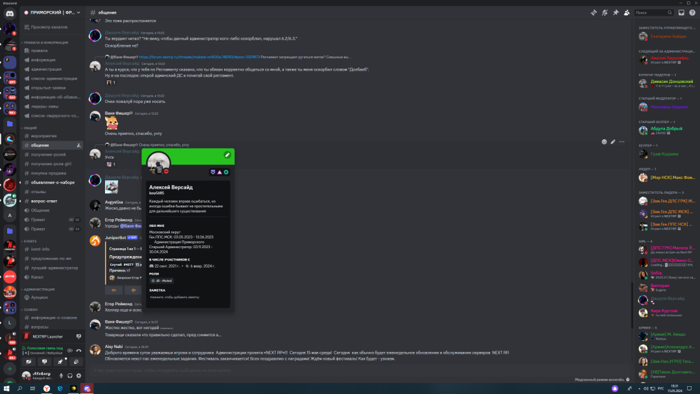
Task: Stream NEXTRP Launcher screen share icon
Action: click(78, 336)
